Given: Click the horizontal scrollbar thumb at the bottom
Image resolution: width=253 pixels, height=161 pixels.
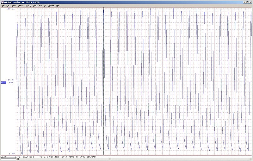Looking at the screenshot, I should (109, 158).
